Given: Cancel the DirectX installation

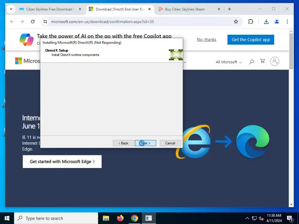Looking at the screenshot, I should (x=170, y=143).
